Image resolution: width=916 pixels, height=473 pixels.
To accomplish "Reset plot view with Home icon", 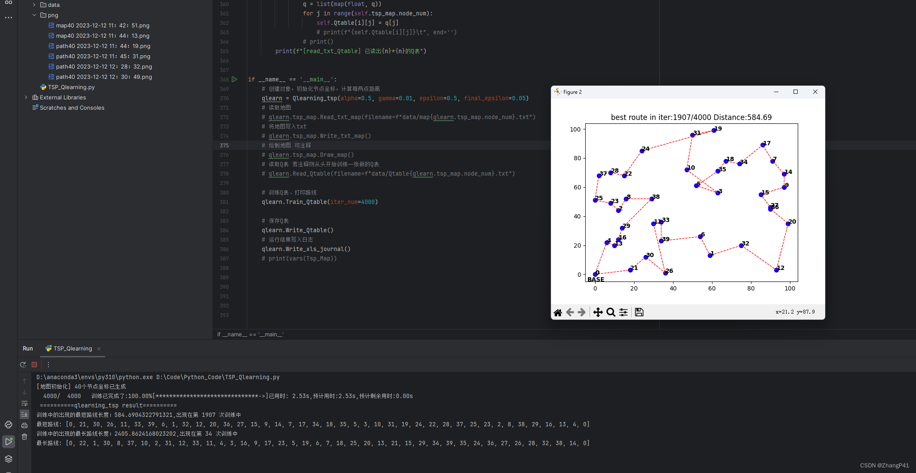I will [557, 312].
